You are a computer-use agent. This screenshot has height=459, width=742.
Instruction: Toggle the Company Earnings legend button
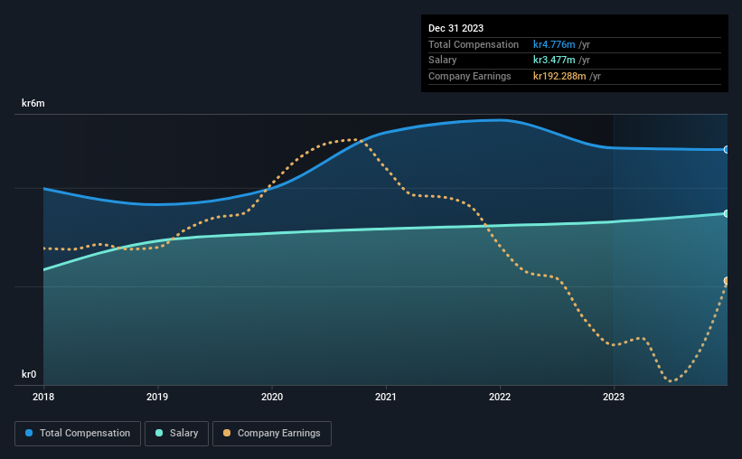pyautogui.click(x=272, y=434)
